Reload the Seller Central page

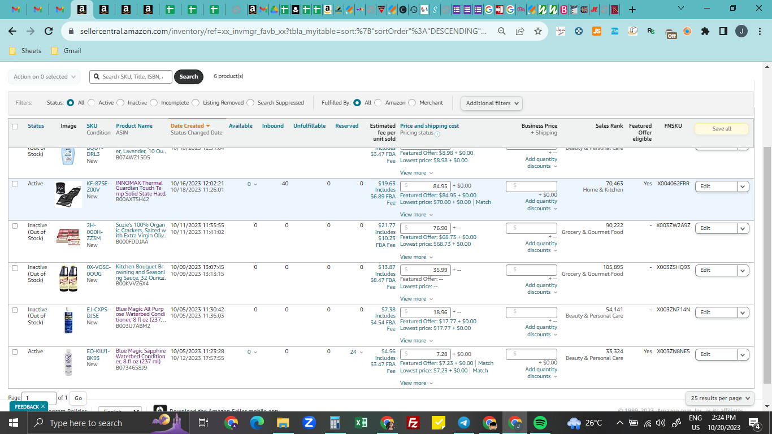point(49,31)
